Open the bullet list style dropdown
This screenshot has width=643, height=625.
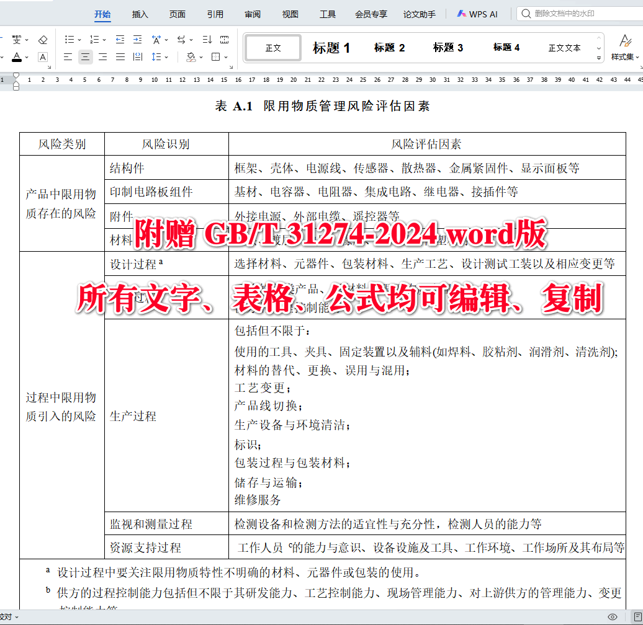79,40
